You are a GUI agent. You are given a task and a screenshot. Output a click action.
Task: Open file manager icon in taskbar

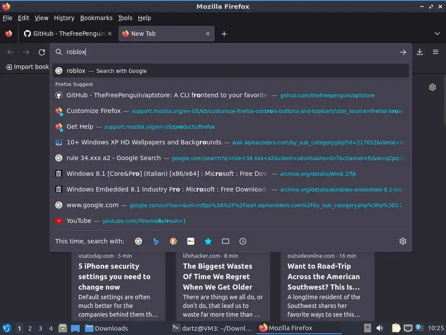click(x=63, y=328)
